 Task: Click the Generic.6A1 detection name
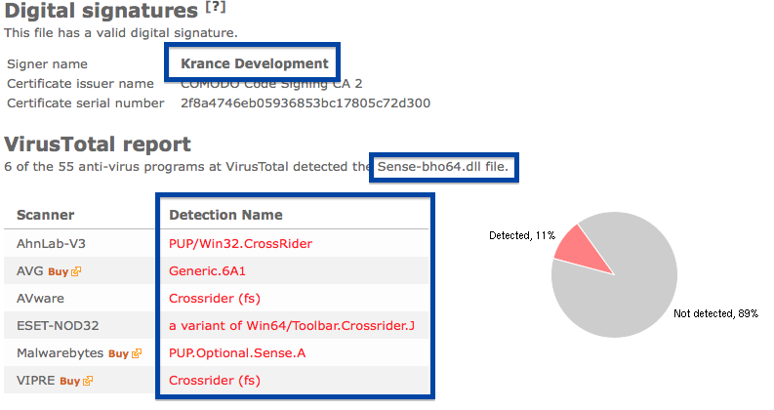click(x=207, y=271)
